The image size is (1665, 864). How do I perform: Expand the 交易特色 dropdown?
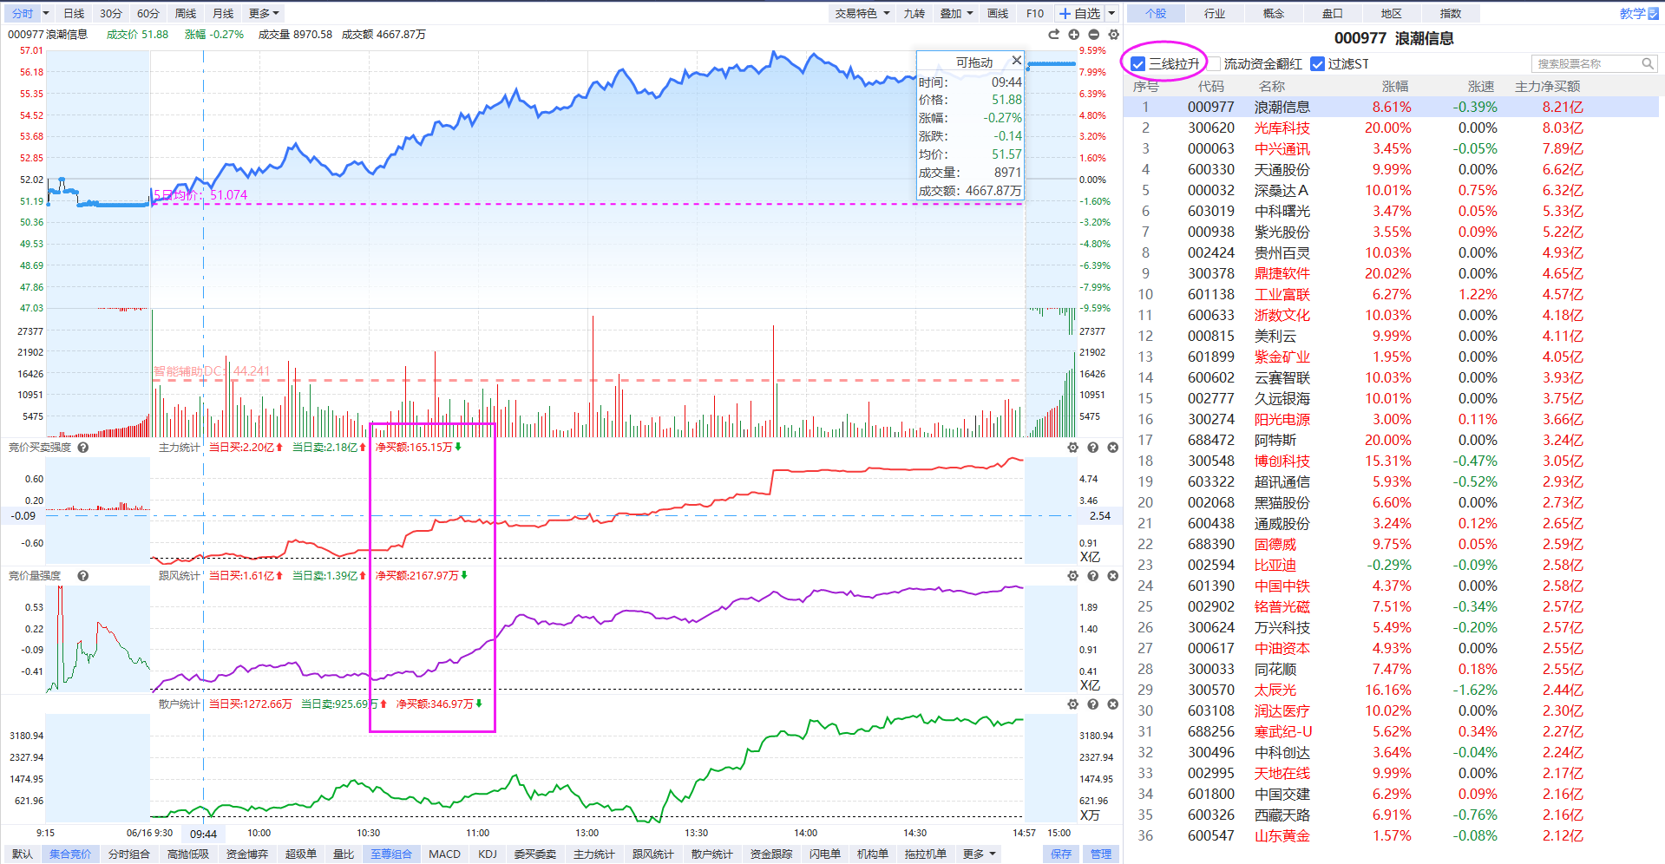pyautogui.click(x=862, y=14)
